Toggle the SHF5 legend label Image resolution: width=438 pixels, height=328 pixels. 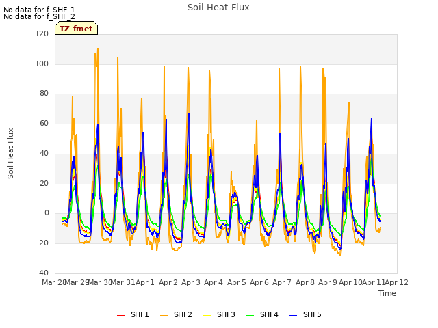pyautogui.click(x=312, y=314)
